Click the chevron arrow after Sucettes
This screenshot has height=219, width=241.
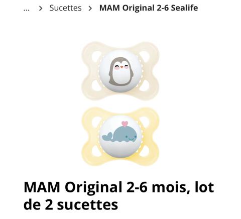pos(90,9)
